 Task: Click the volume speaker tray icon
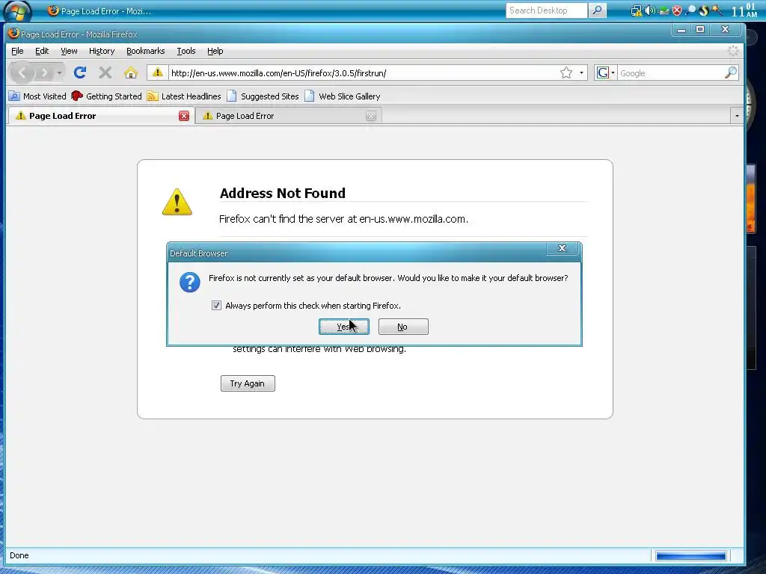click(x=650, y=10)
